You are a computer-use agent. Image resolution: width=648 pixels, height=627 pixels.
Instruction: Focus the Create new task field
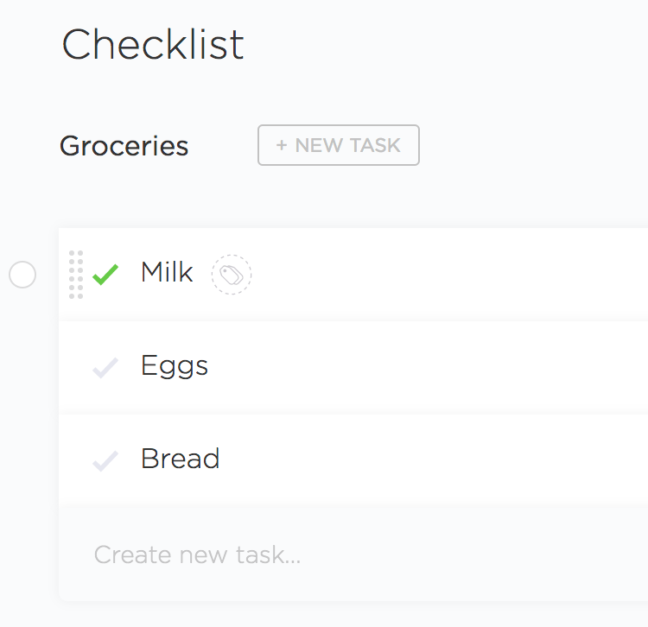197,554
